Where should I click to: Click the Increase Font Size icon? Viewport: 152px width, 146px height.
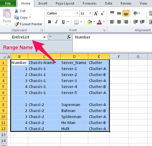[x=96, y=13]
